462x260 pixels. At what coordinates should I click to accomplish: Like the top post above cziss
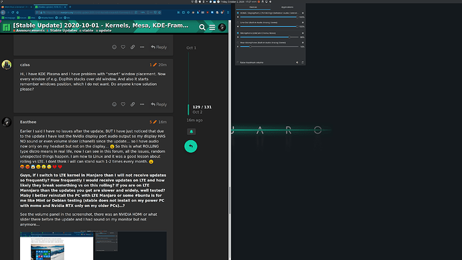coord(123,47)
